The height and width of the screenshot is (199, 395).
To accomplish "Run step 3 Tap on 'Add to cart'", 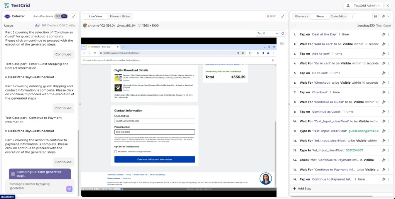I will 384,54.
